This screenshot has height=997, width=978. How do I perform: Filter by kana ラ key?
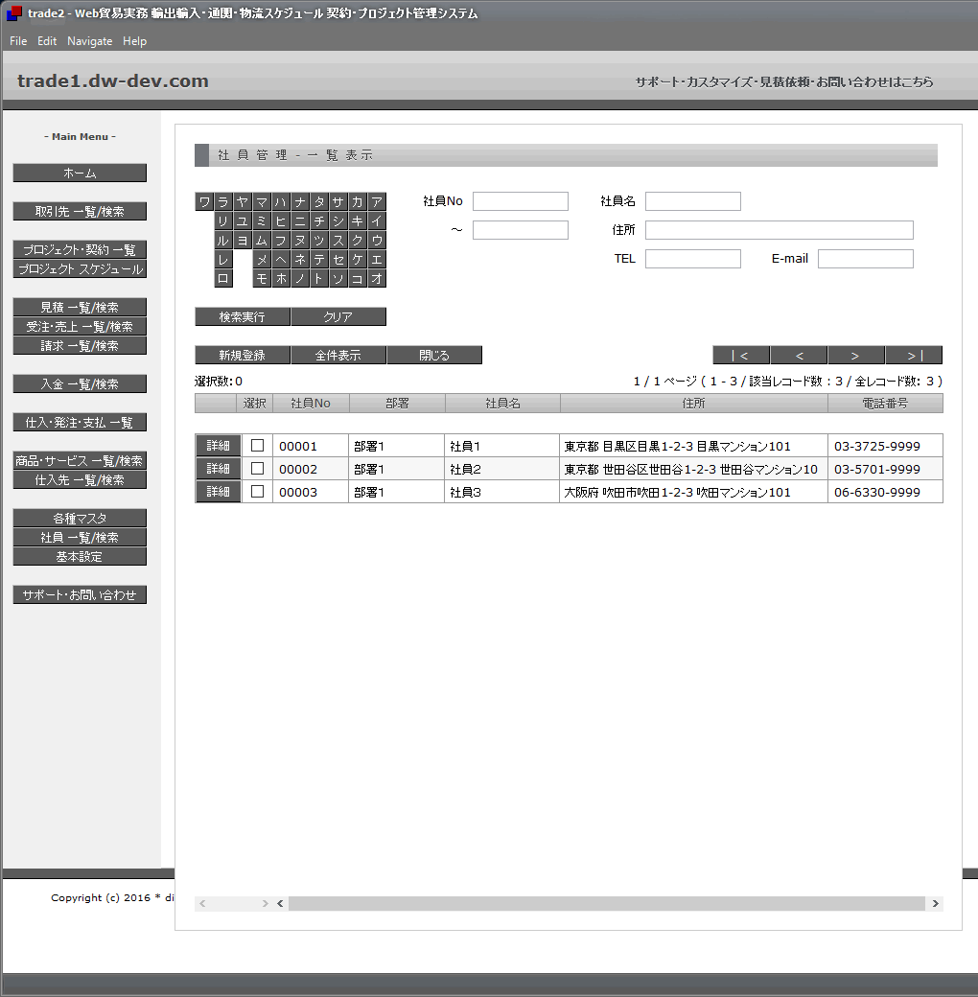pyautogui.click(x=223, y=201)
